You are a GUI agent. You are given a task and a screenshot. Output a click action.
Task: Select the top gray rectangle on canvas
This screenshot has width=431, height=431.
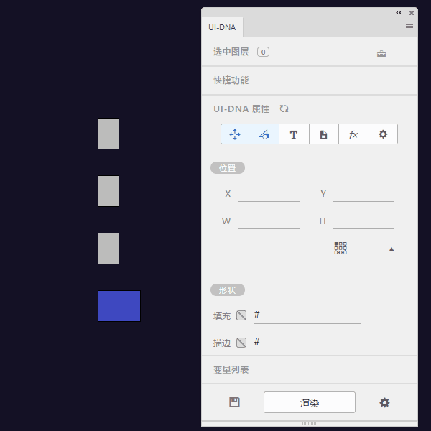click(x=108, y=134)
